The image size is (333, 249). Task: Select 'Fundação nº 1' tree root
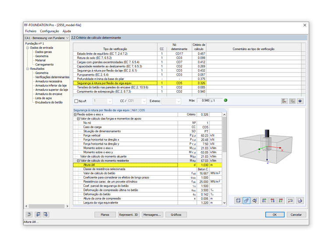[35, 43]
